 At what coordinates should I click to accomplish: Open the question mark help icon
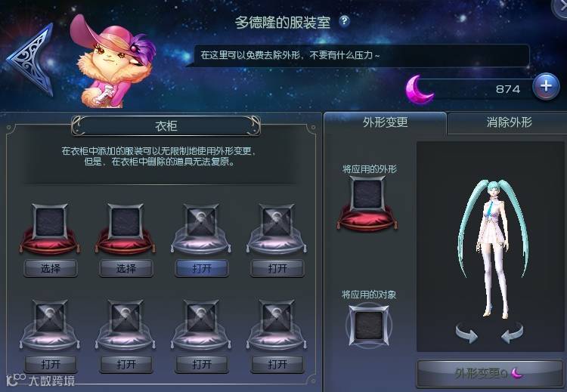click(x=344, y=21)
